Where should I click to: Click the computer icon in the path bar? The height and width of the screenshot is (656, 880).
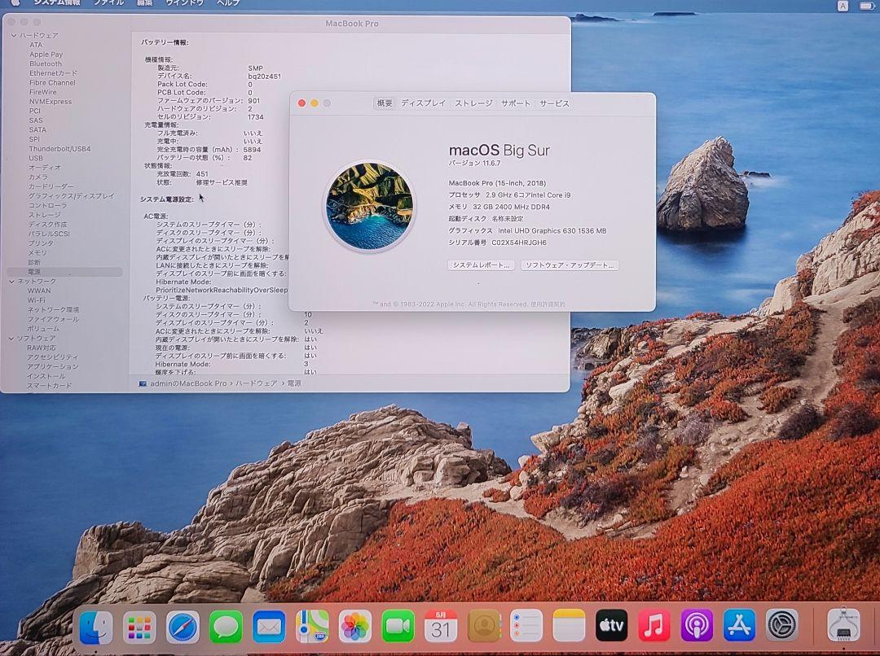coord(143,383)
